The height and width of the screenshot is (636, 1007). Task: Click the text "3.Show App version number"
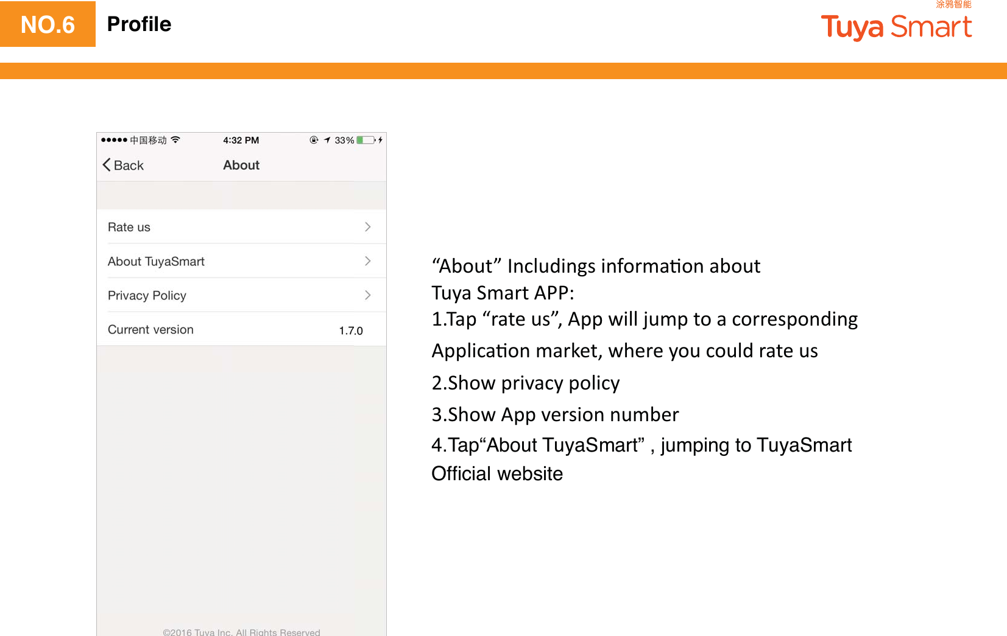[x=555, y=414]
